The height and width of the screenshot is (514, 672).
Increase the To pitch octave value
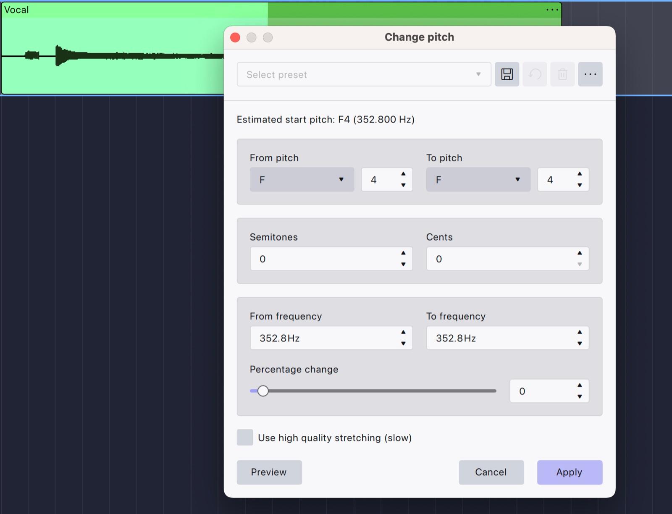click(x=580, y=174)
